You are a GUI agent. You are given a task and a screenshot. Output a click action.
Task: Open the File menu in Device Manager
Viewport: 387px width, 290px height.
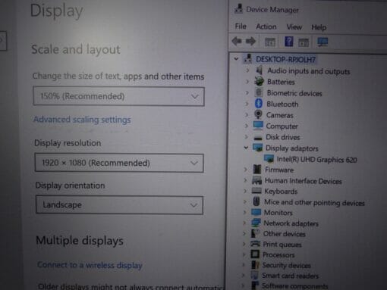tap(241, 27)
